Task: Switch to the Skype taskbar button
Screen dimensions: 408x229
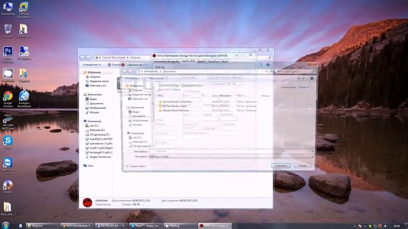Action: 146,226
